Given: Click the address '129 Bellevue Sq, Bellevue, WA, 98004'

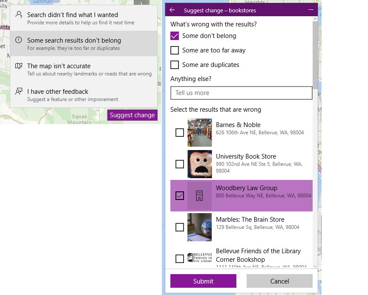Looking at the screenshot, I should tap(257, 227).
